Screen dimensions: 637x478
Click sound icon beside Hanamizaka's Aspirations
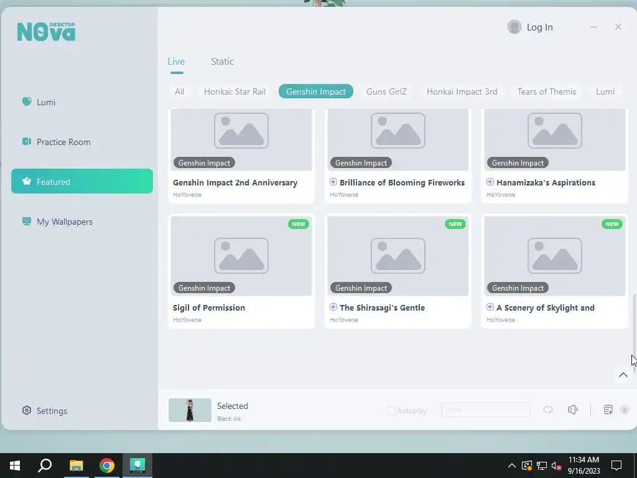tap(490, 182)
